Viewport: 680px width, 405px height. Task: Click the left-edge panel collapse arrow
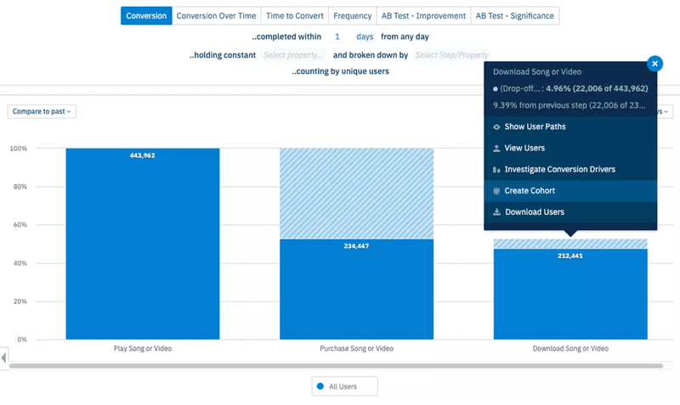click(3, 357)
